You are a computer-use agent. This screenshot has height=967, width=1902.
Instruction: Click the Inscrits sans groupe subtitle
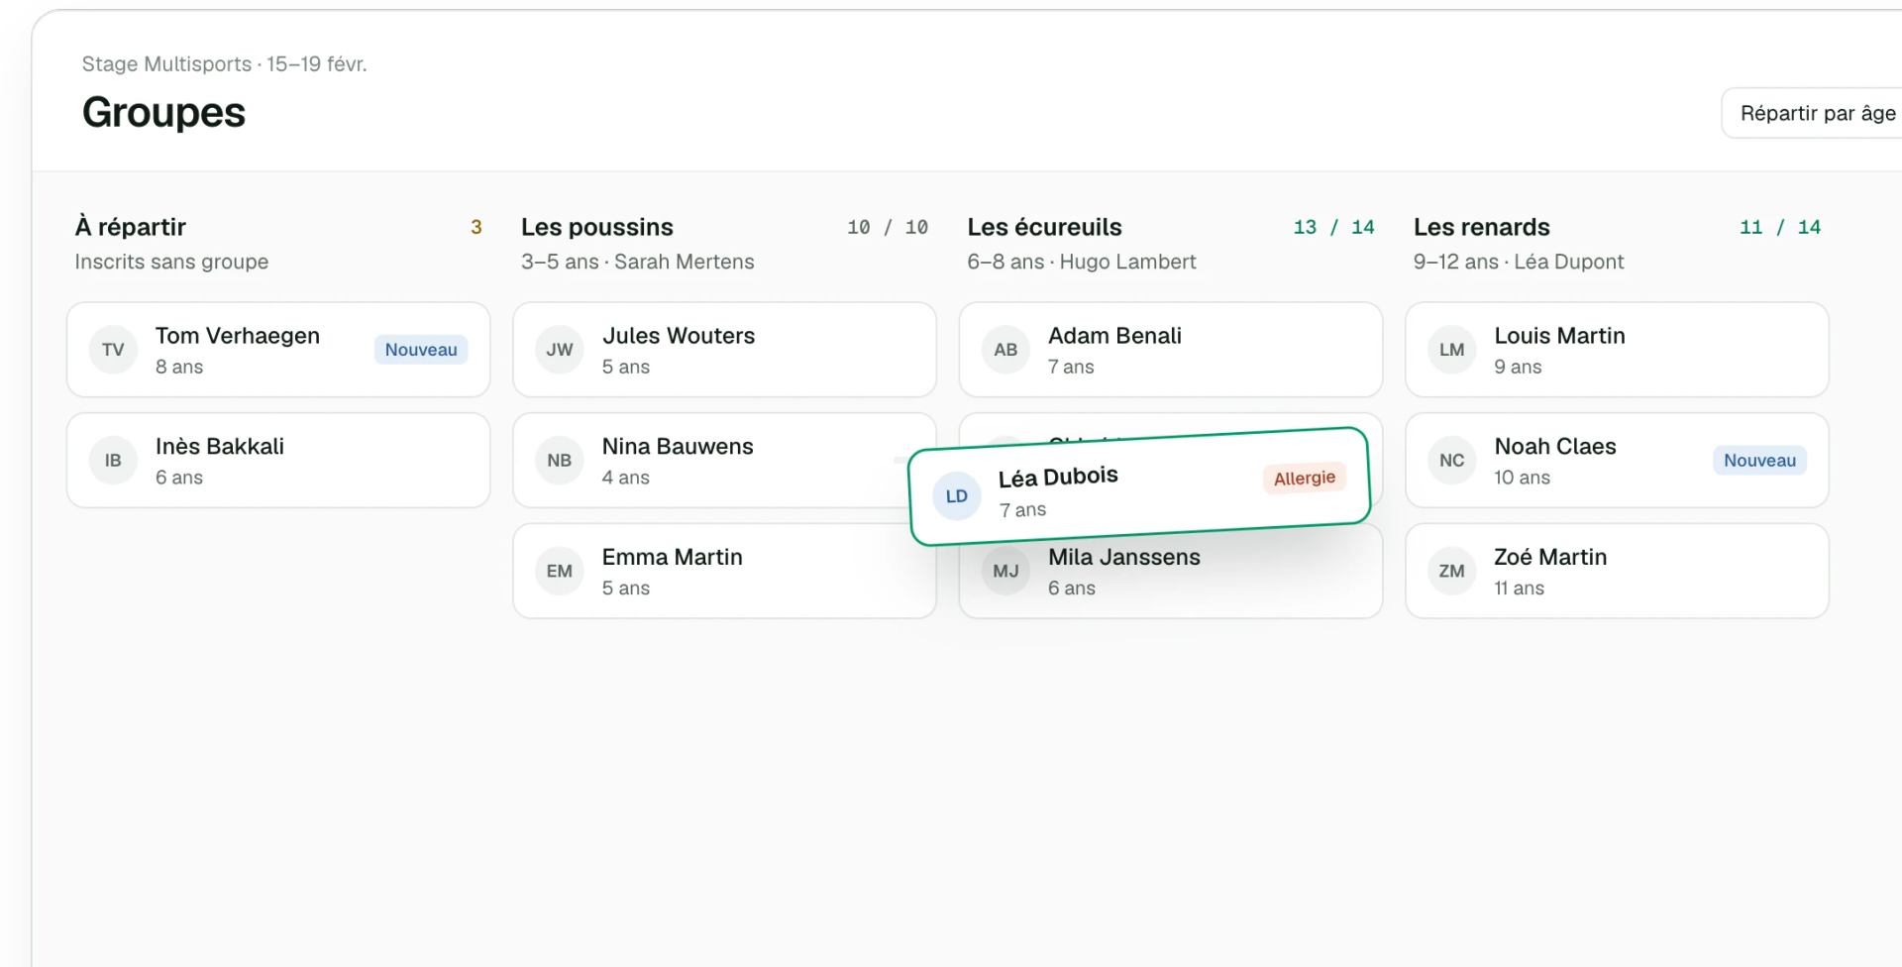coord(171,262)
